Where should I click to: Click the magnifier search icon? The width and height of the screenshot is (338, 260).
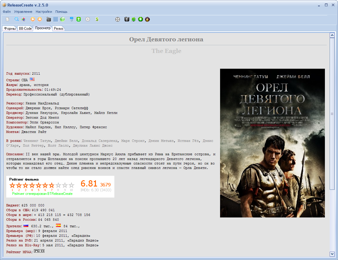click(17, 19)
